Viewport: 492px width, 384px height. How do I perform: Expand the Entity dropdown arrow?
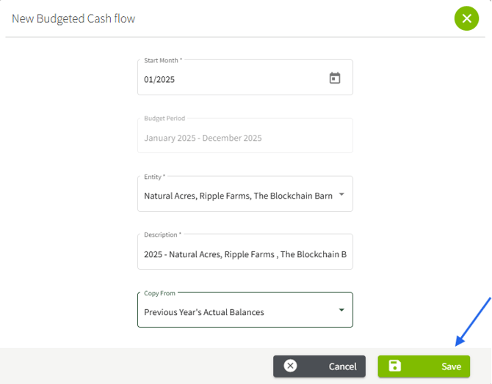[341, 195]
